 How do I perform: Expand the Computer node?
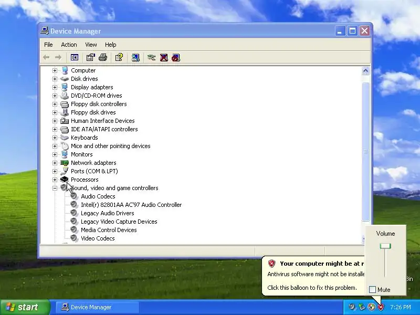tap(55, 70)
